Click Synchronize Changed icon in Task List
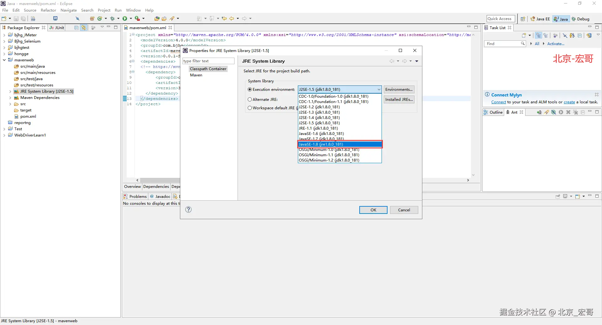The image size is (602, 325). (x=589, y=35)
